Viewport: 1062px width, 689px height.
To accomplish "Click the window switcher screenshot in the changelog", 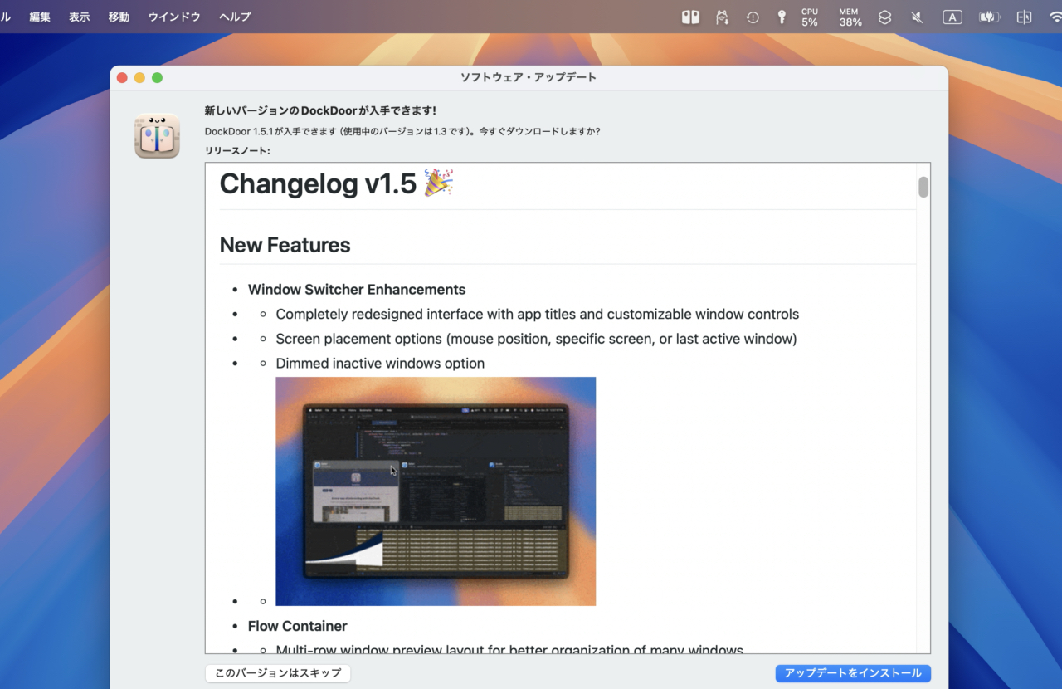I will click(x=436, y=491).
